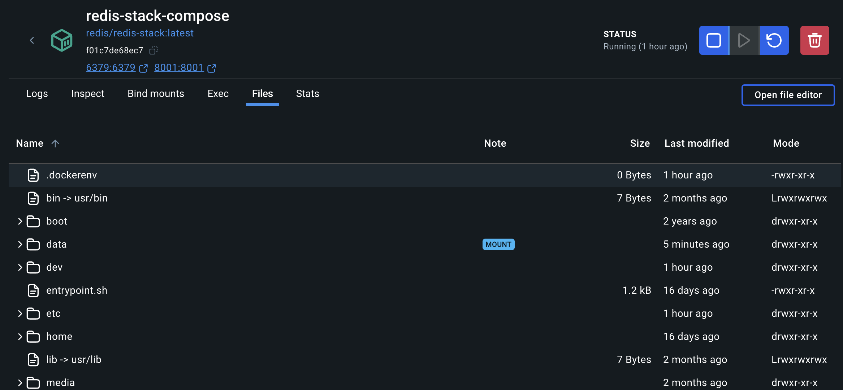Click Open file editor button
This screenshot has width=843, height=390.
coord(788,95)
